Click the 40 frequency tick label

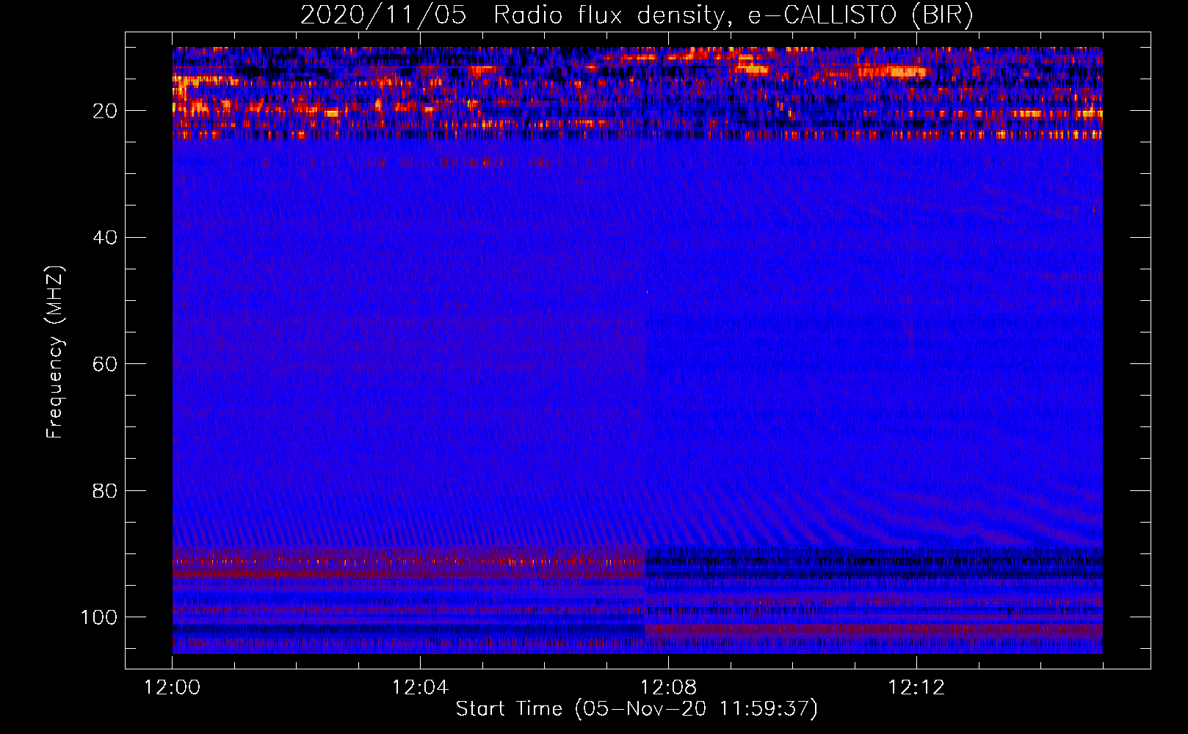coord(105,238)
